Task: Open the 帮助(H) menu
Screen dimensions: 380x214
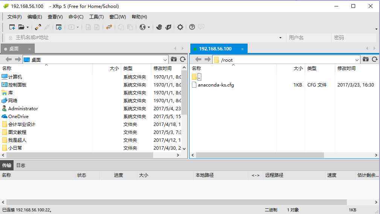Action: 139,17
